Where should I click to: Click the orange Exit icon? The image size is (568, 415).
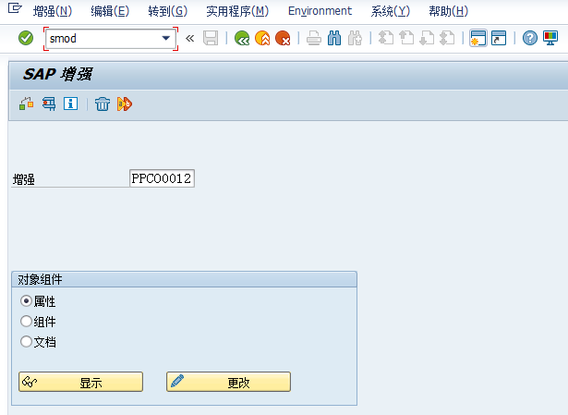click(x=262, y=38)
